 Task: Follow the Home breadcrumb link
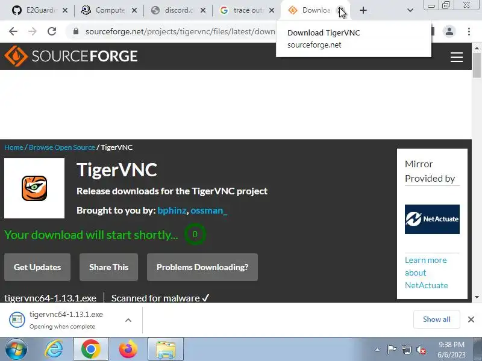point(14,147)
